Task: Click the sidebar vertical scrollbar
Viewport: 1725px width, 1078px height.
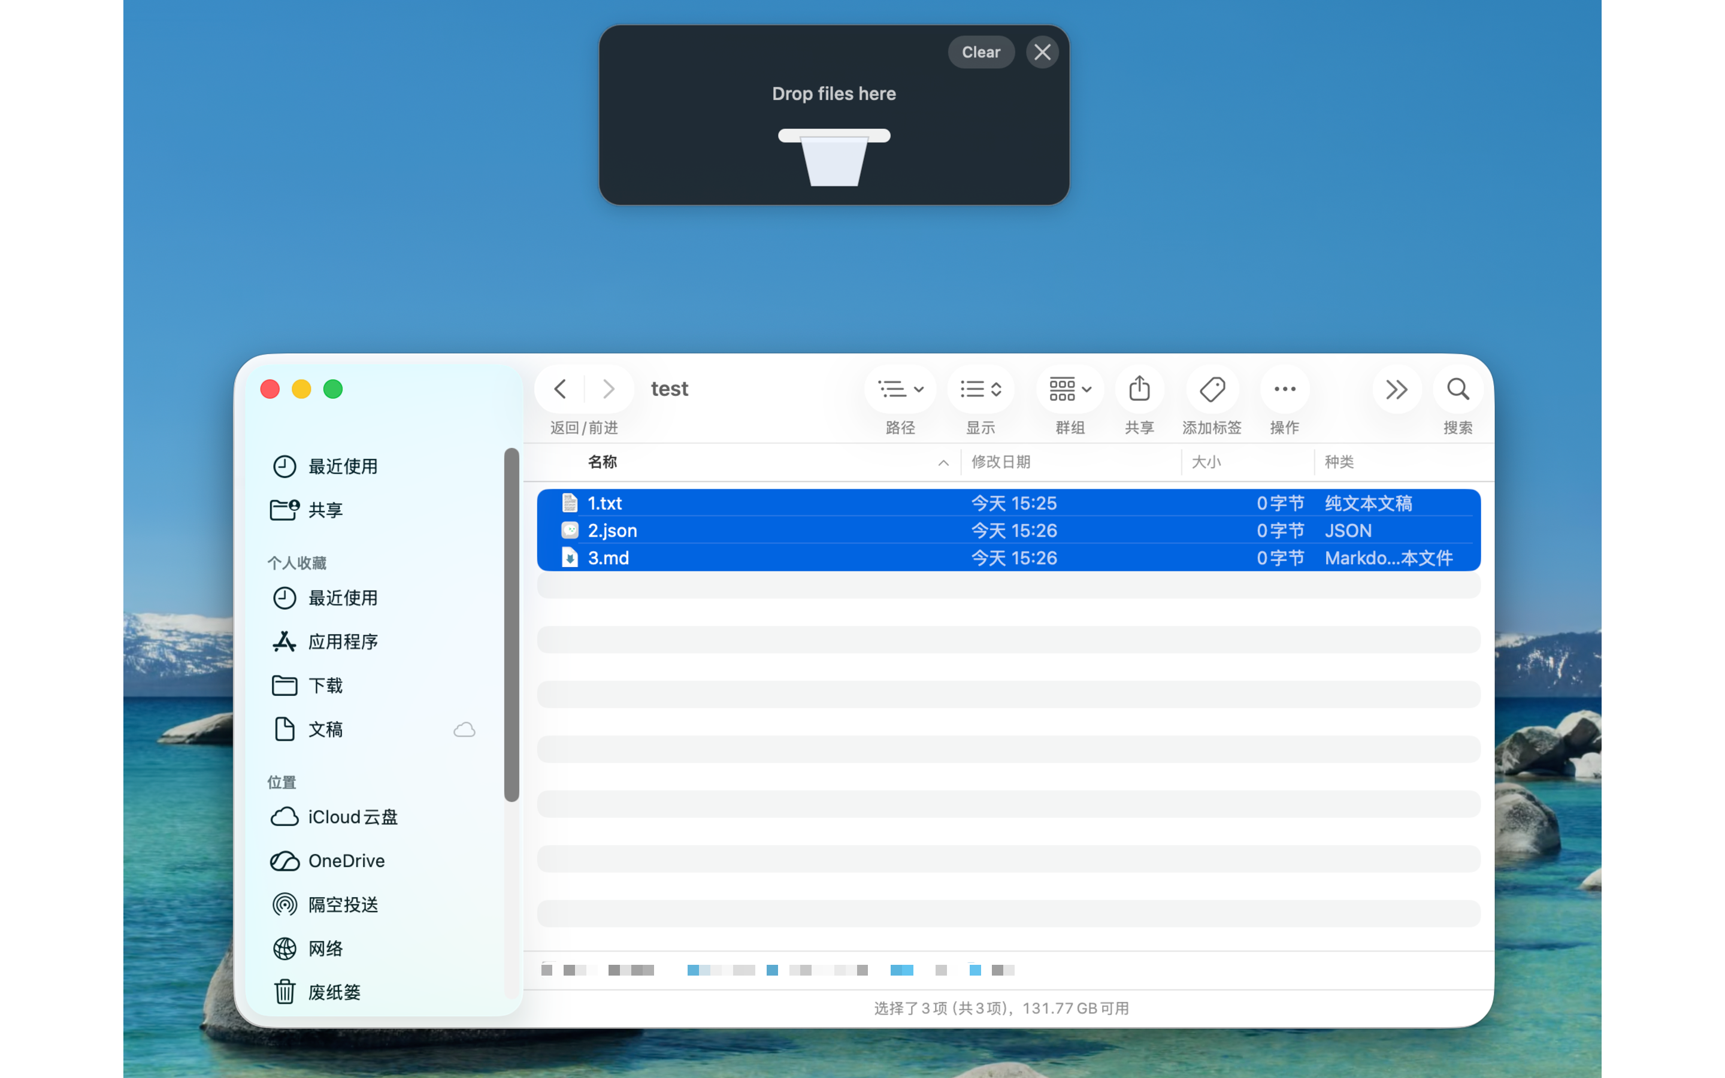Action: tap(511, 625)
